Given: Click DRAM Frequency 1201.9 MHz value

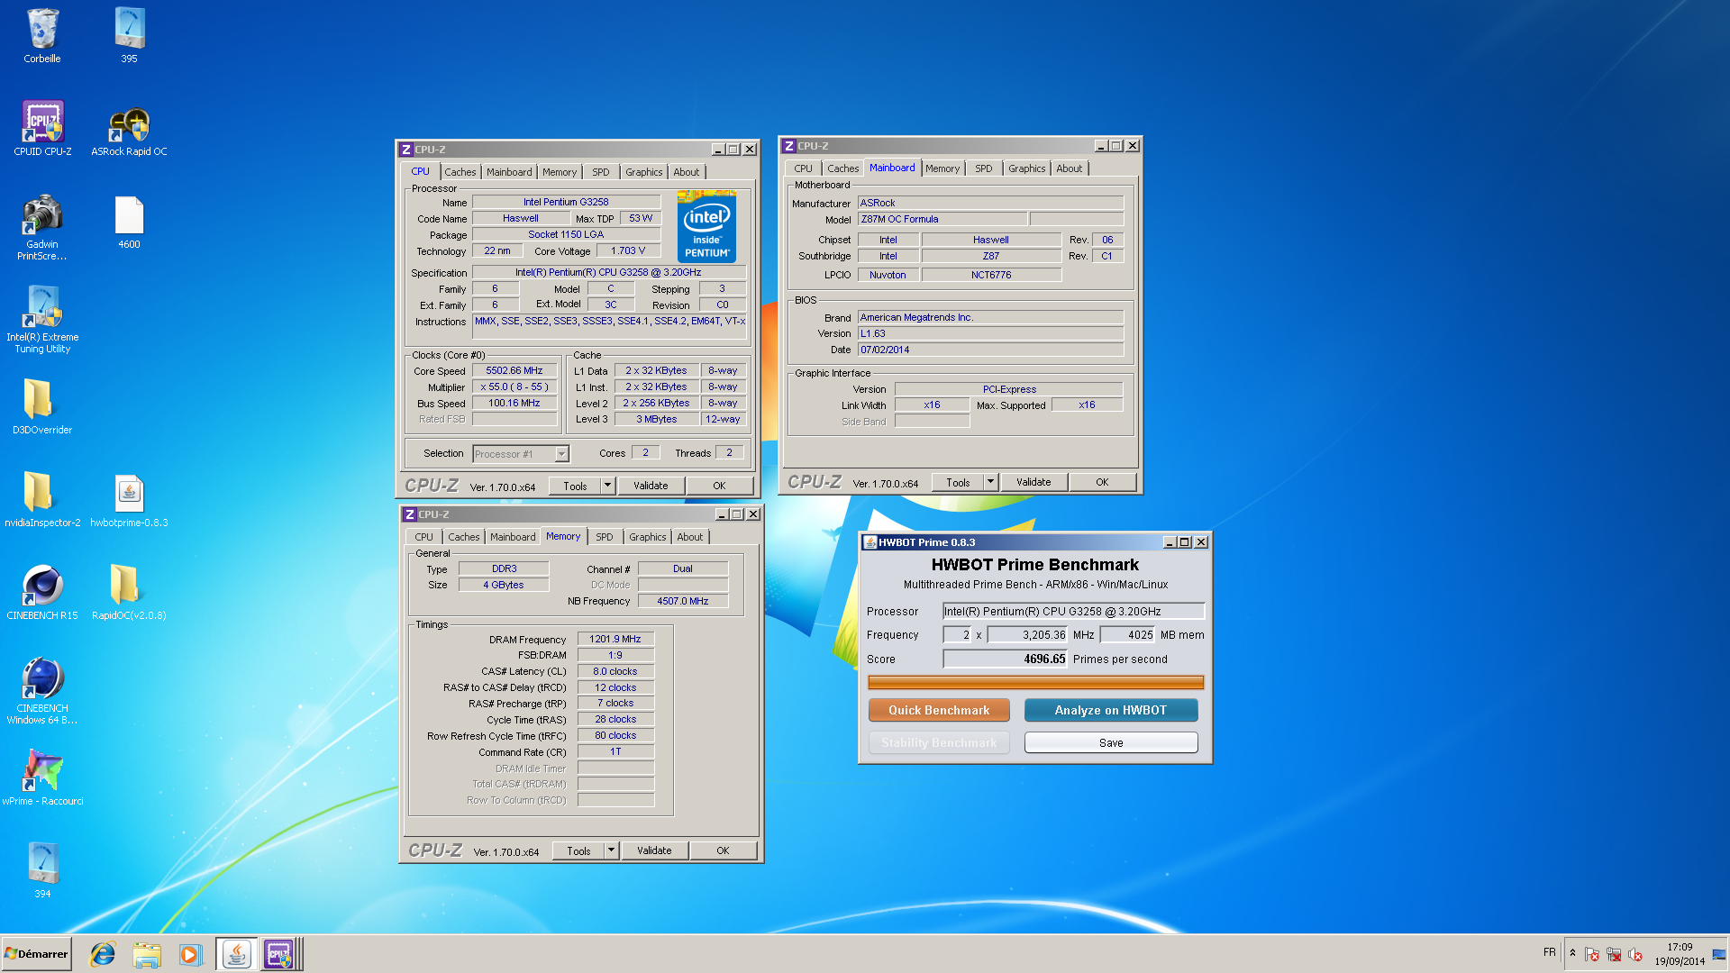Looking at the screenshot, I should 615,639.
